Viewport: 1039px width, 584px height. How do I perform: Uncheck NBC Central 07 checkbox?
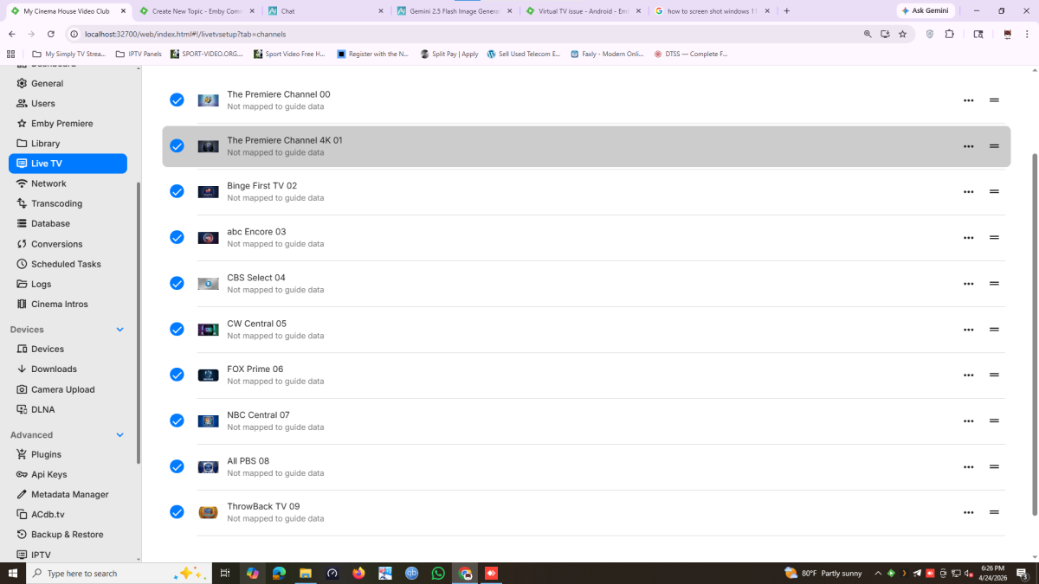tap(177, 420)
